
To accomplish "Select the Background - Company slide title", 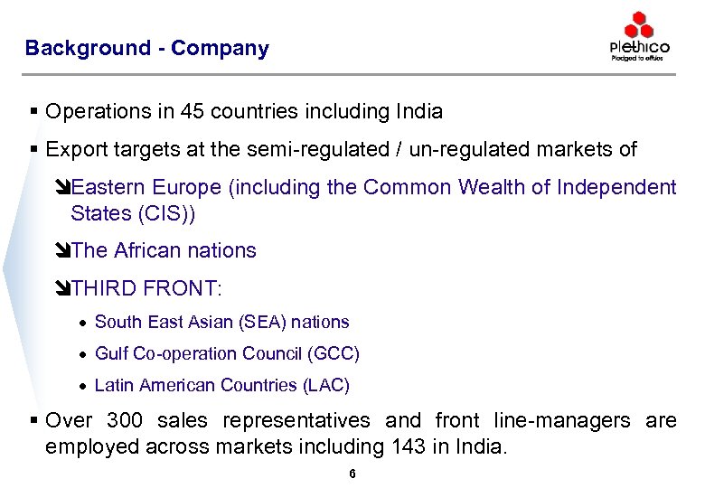I will (x=146, y=49).
